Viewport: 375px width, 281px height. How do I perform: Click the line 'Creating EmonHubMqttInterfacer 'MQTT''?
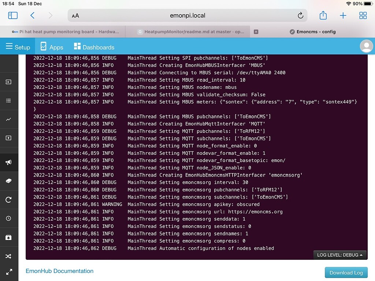(x=149, y=124)
